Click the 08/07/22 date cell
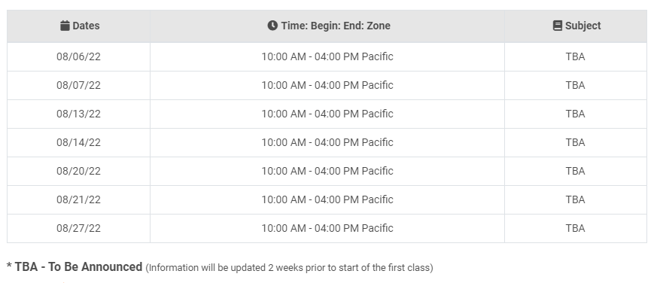Image resolution: width=657 pixels, height=283 pixels. (78, 85)
